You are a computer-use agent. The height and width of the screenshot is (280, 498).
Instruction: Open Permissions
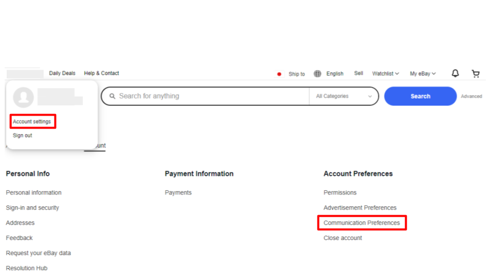[x=340, y=192]
